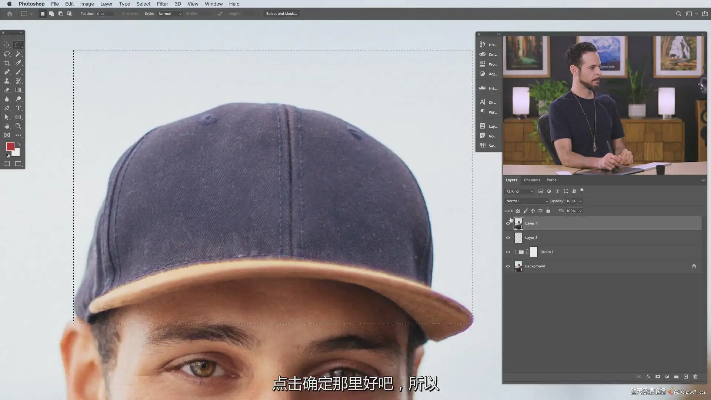Open the Filter menu

[x=162, y=4]
